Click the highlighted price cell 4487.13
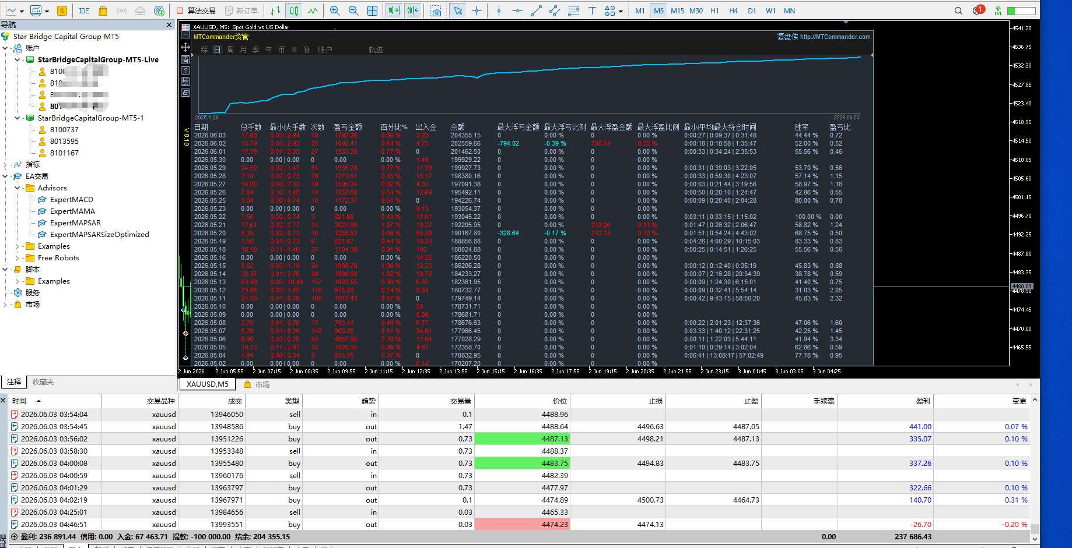The image size is (1072, 548). click(522, 439)
